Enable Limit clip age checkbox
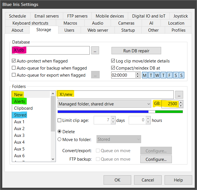 [73, 120]
